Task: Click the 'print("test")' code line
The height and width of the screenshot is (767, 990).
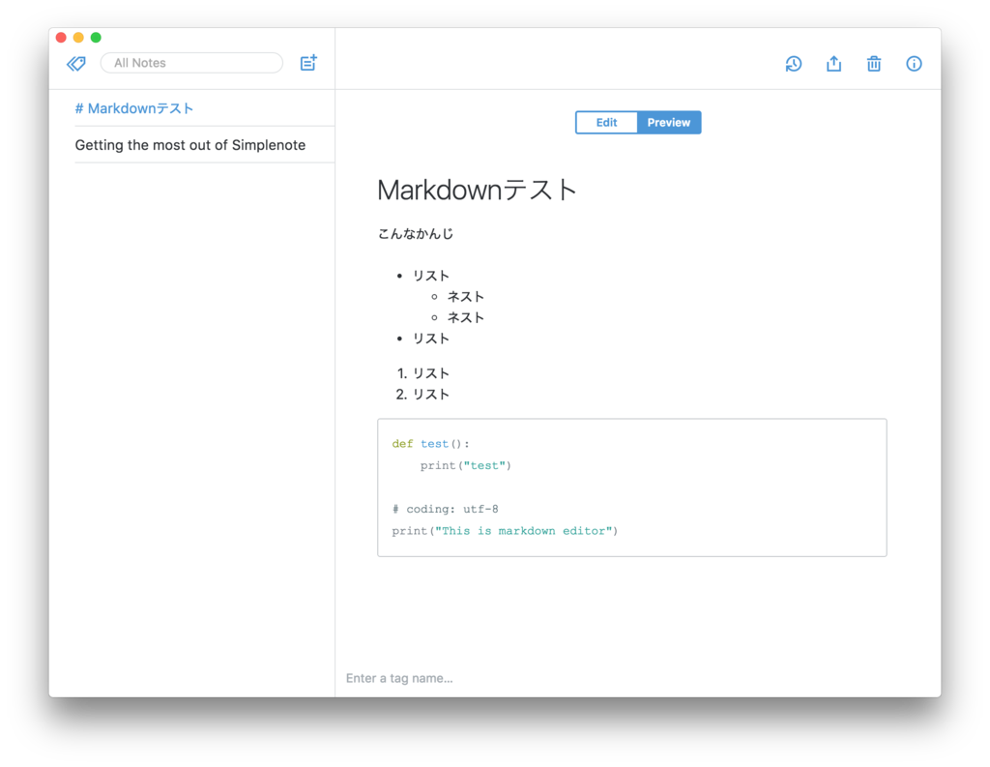Action: point(465,465)
